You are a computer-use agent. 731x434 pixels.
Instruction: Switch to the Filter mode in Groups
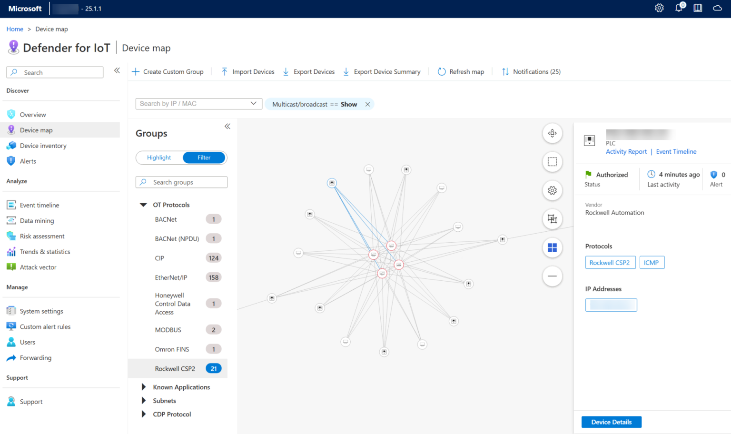(204, 158)
